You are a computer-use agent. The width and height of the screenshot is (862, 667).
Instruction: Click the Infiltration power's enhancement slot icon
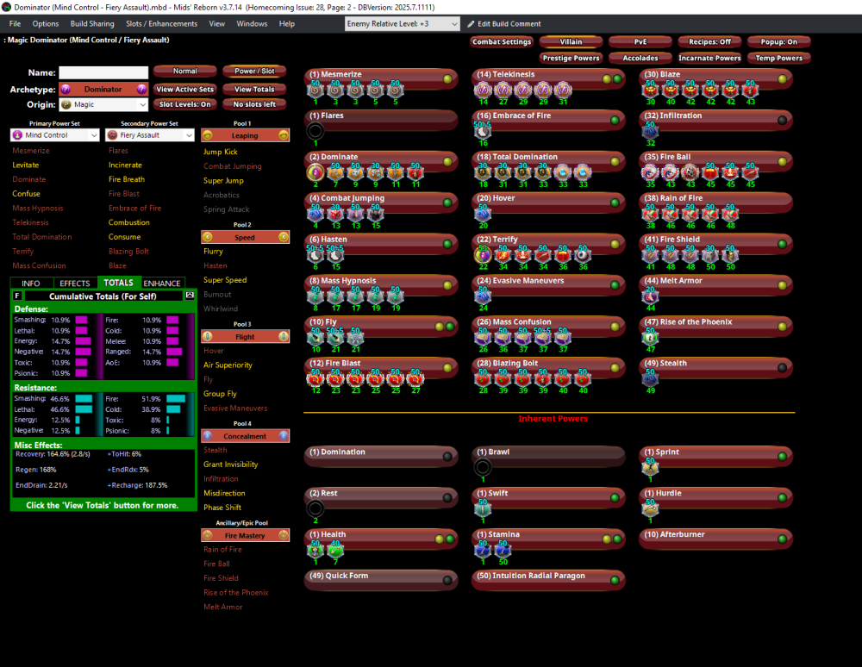(x=650, y=130)
